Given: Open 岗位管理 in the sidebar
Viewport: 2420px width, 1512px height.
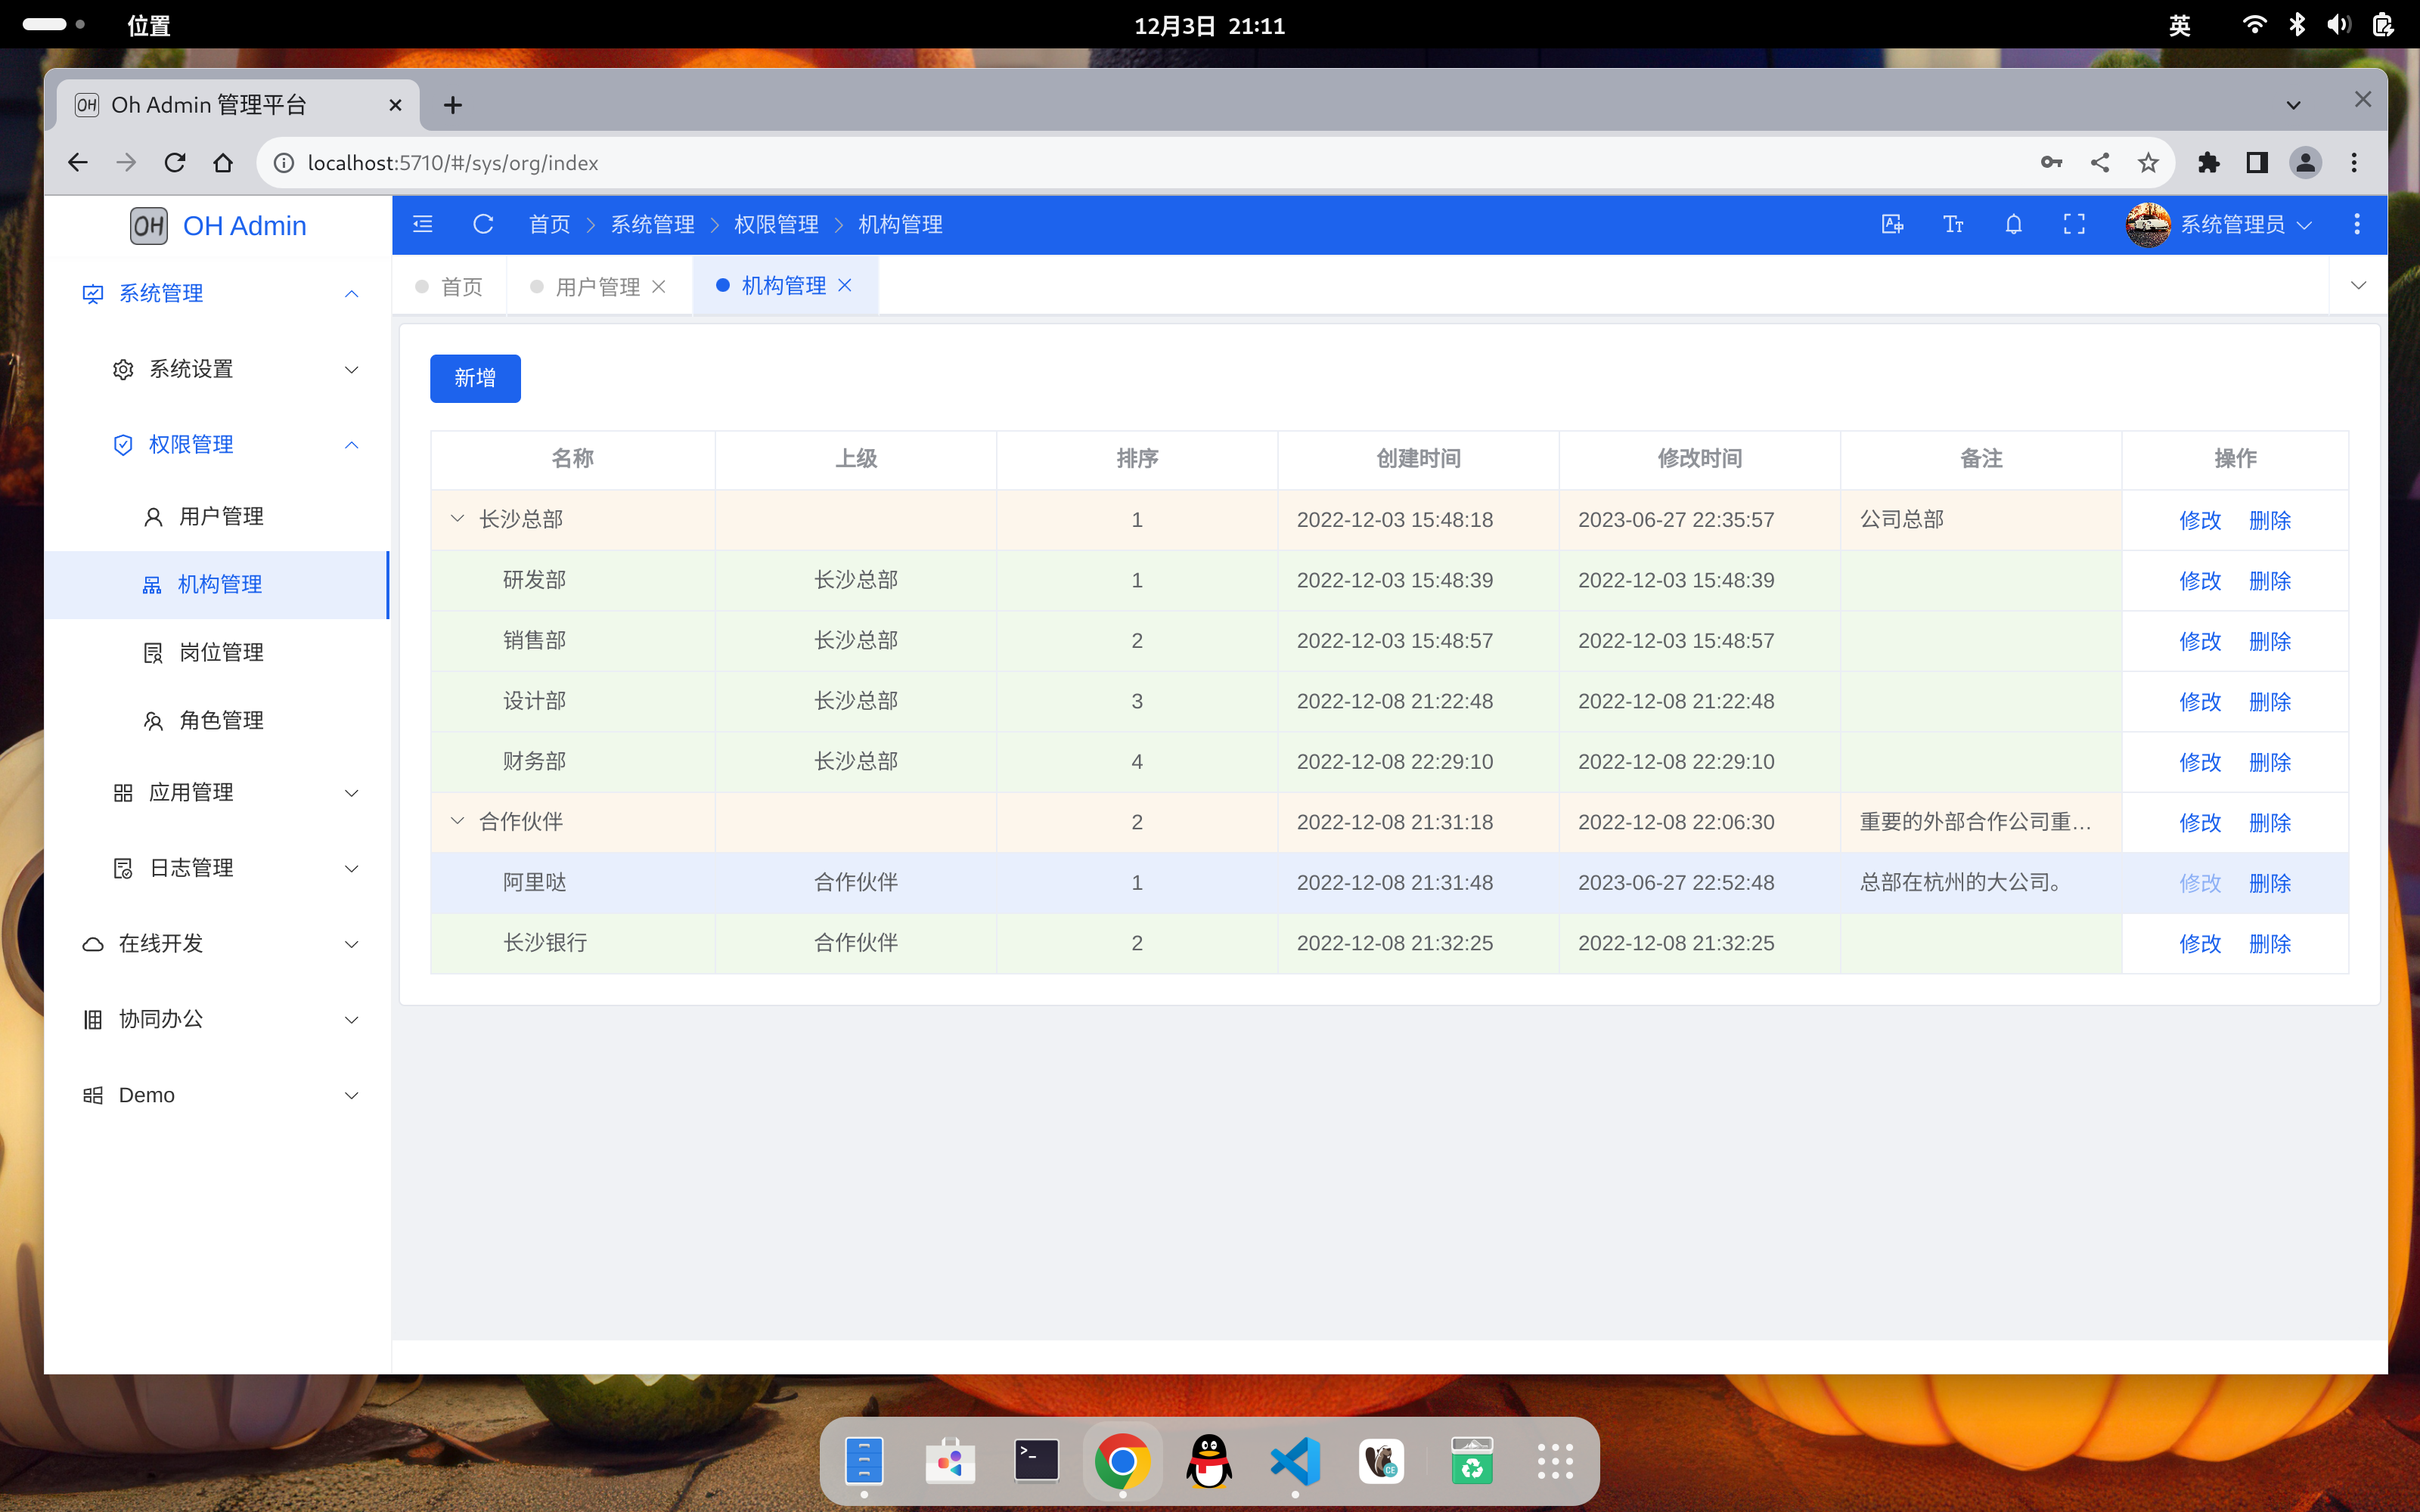Looking at the screenshot, I should 216,652.
